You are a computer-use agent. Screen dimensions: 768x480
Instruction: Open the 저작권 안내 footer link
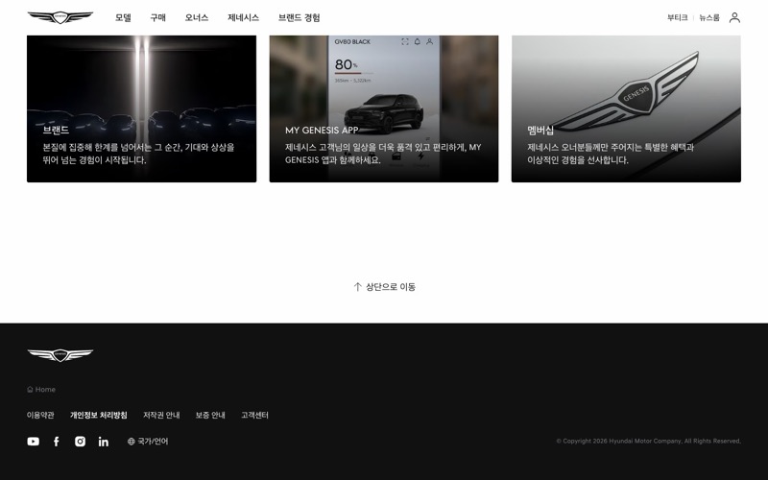point(161,416)
